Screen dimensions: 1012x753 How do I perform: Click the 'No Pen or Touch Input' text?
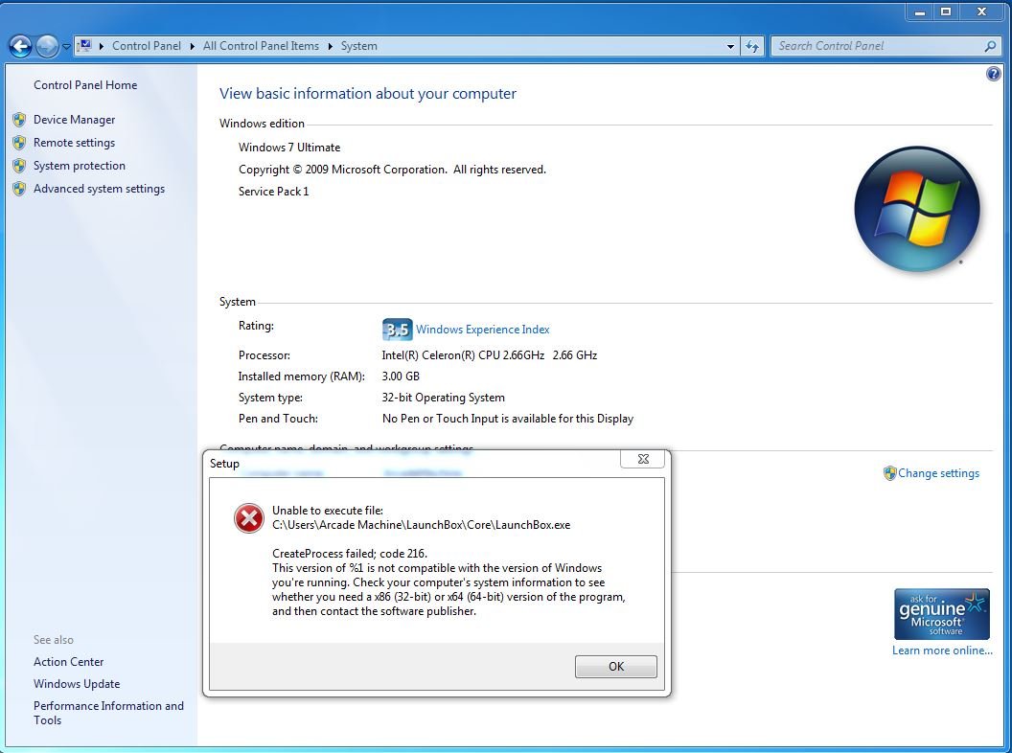point(508,418)
